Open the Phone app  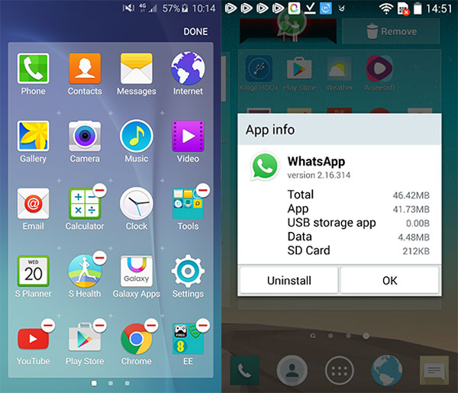[33, 69]
